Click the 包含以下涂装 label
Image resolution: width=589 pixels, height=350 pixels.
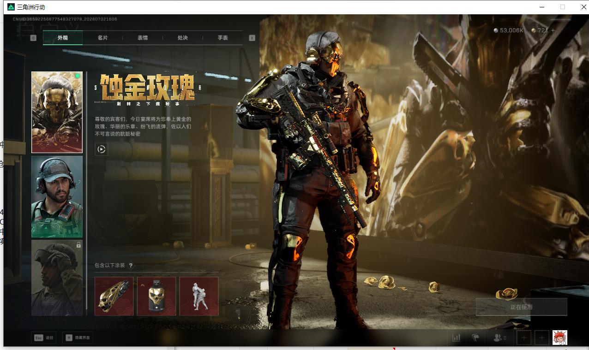coord(110,266)
